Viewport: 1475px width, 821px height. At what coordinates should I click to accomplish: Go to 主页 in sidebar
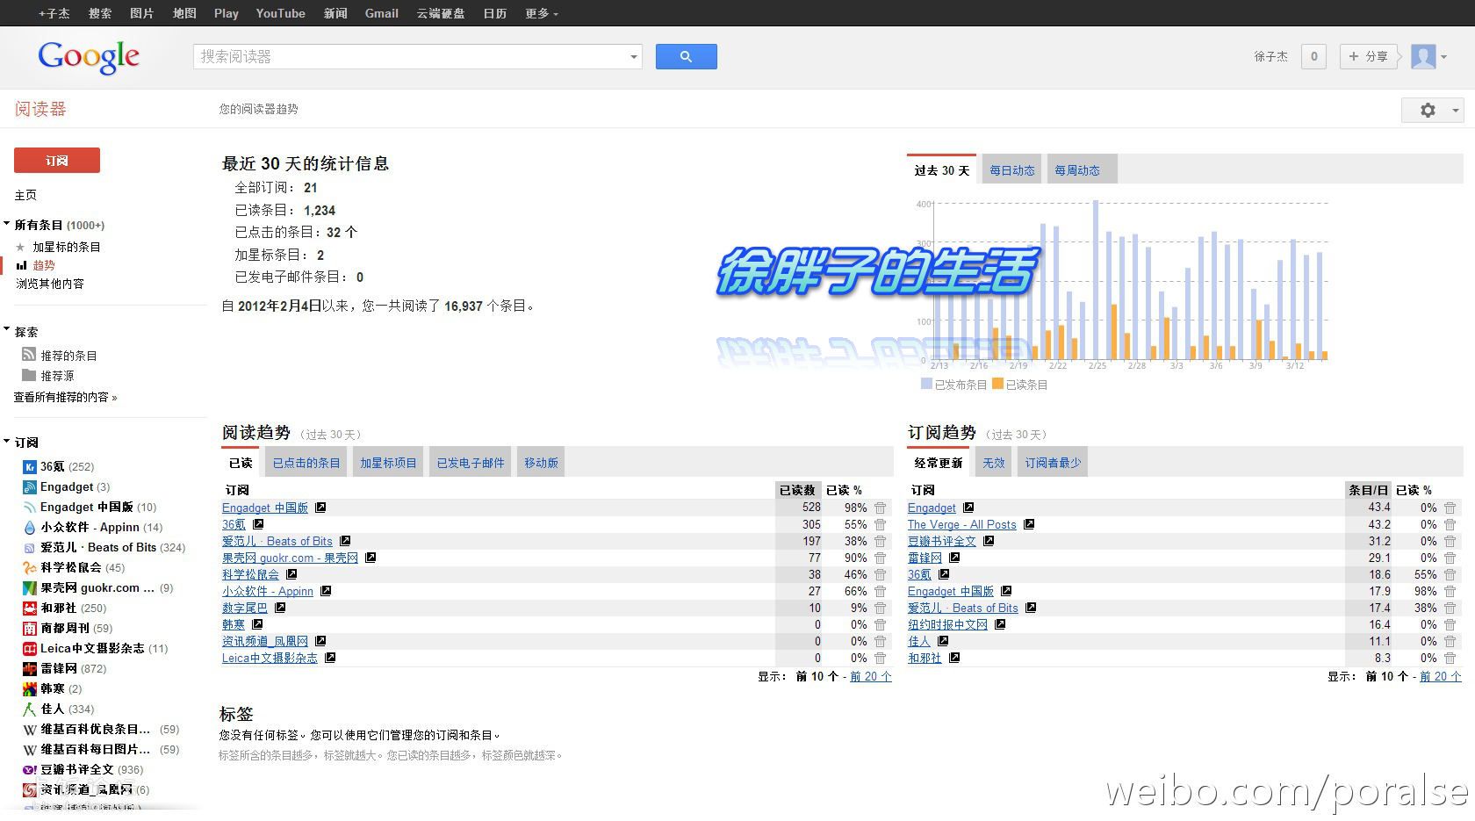[25, 195]
